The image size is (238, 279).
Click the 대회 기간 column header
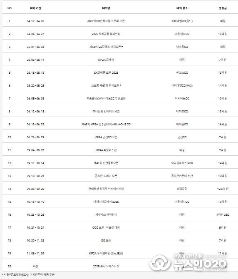tap(35, 8)
